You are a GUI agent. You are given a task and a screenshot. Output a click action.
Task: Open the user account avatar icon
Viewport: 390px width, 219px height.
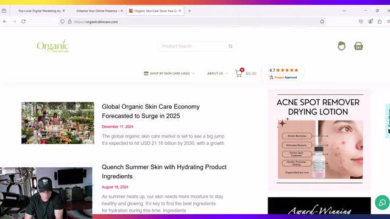pyautogui.click(x=341, y=46)
